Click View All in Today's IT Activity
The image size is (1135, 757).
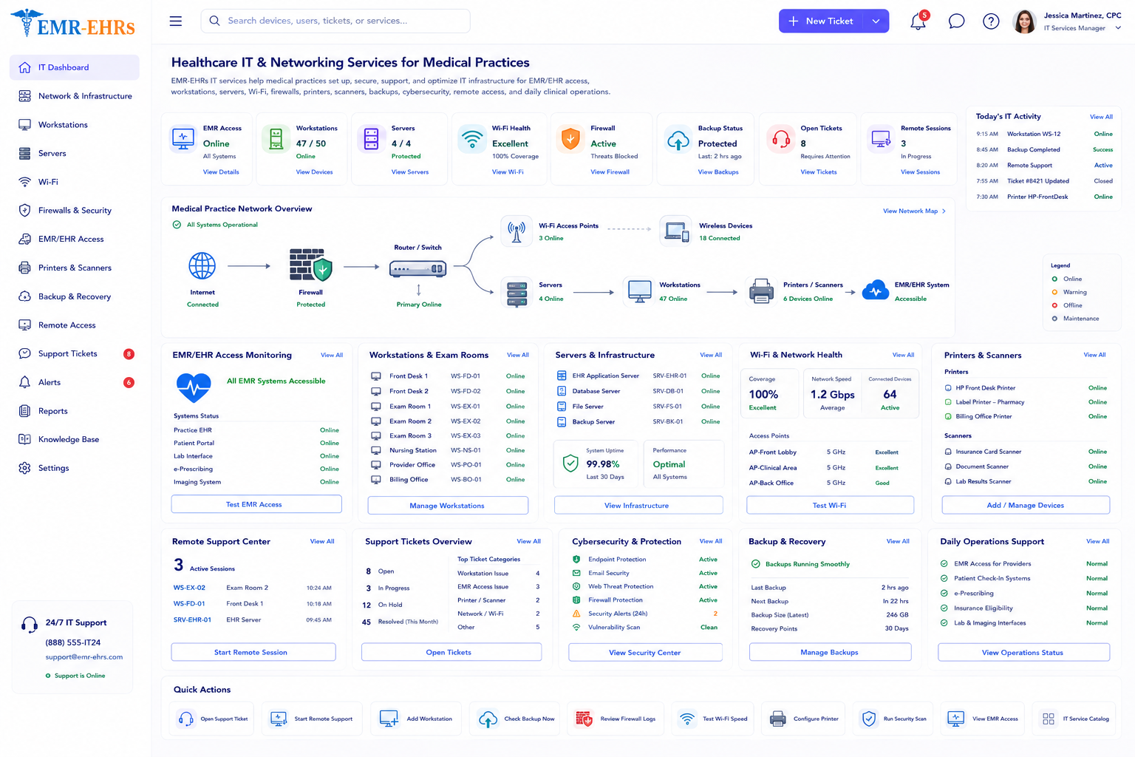pyautogui.click(x=1101, y=117)
